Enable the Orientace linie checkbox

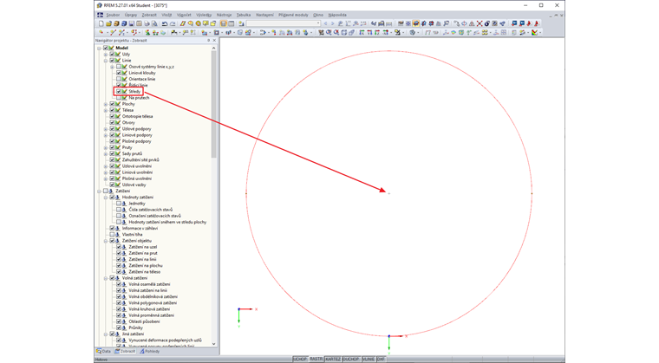tap(119, 79)
